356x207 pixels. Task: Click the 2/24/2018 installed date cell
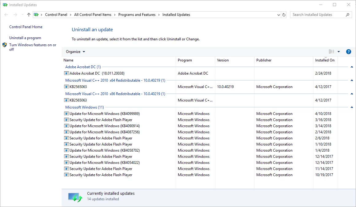(x=323, y=73)
